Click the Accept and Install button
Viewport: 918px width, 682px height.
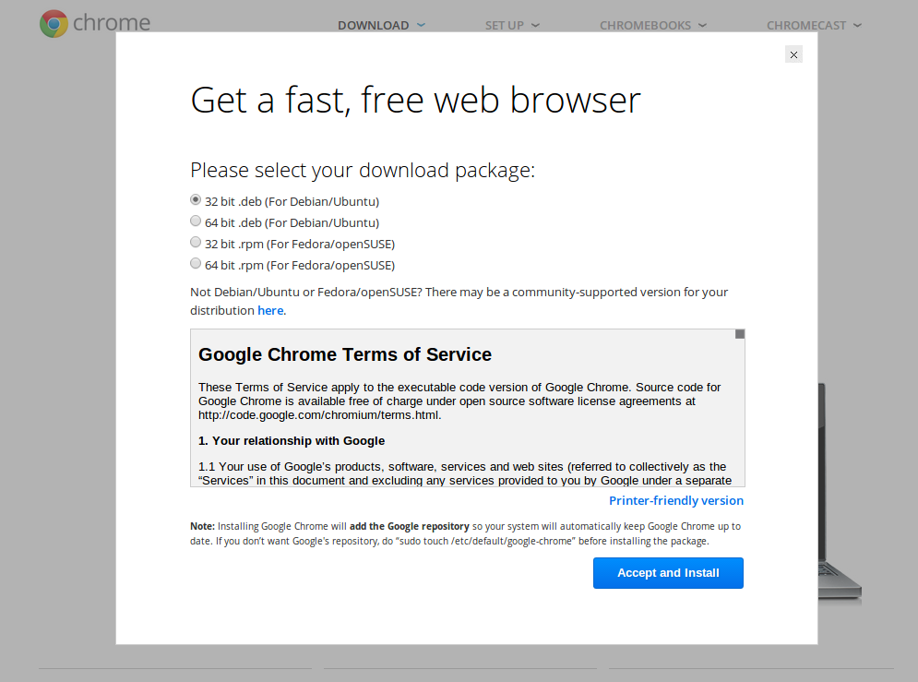(x=668, y=573)
